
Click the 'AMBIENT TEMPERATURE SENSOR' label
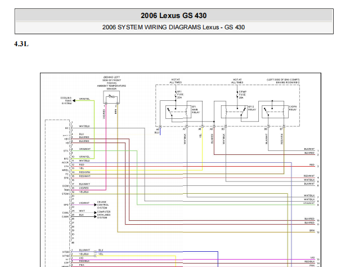111,87
